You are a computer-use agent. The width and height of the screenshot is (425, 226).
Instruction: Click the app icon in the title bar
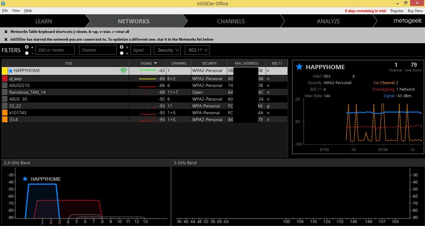(3, 3)
